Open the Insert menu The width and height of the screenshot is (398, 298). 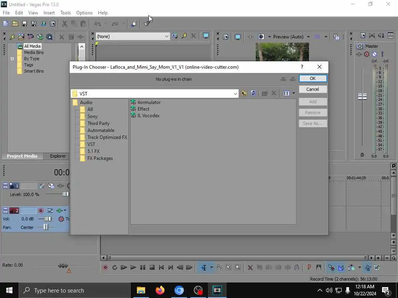click(x=49, y=13)
